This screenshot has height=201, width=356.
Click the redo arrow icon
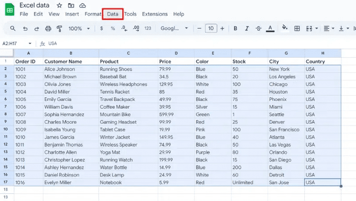pos(37,29)
